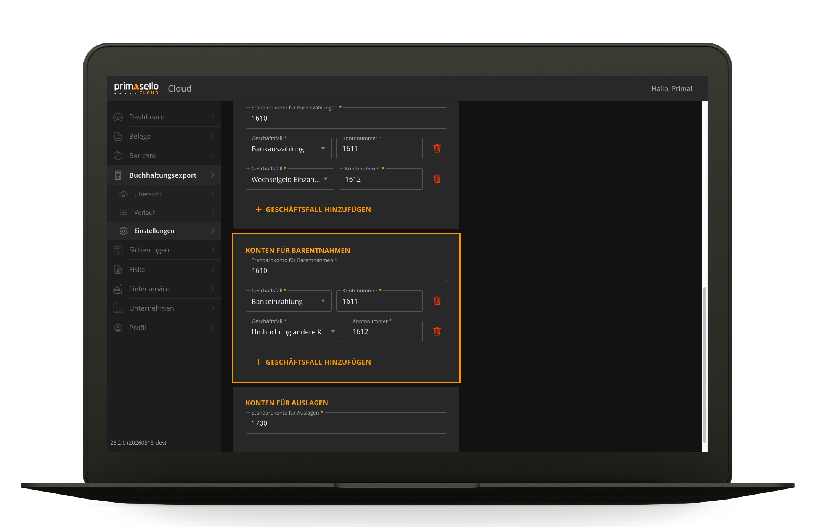Image resolution: width=817 pixels, height=527 pixels.
Task: Select the Buchhaltungsexport menu item
Action: pyautogui.click(x=164, y=175)
